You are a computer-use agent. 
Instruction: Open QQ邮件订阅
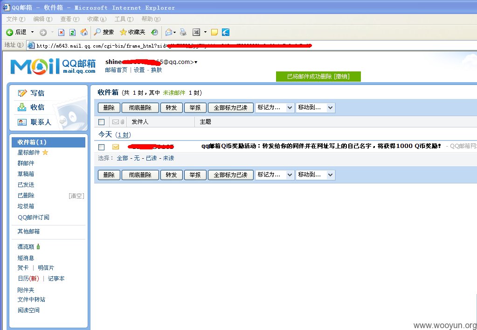point(34,217)
